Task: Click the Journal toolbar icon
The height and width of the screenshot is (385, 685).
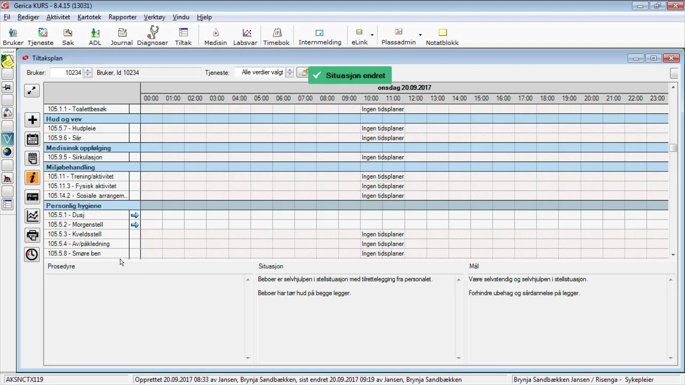Action: point(121,36)
